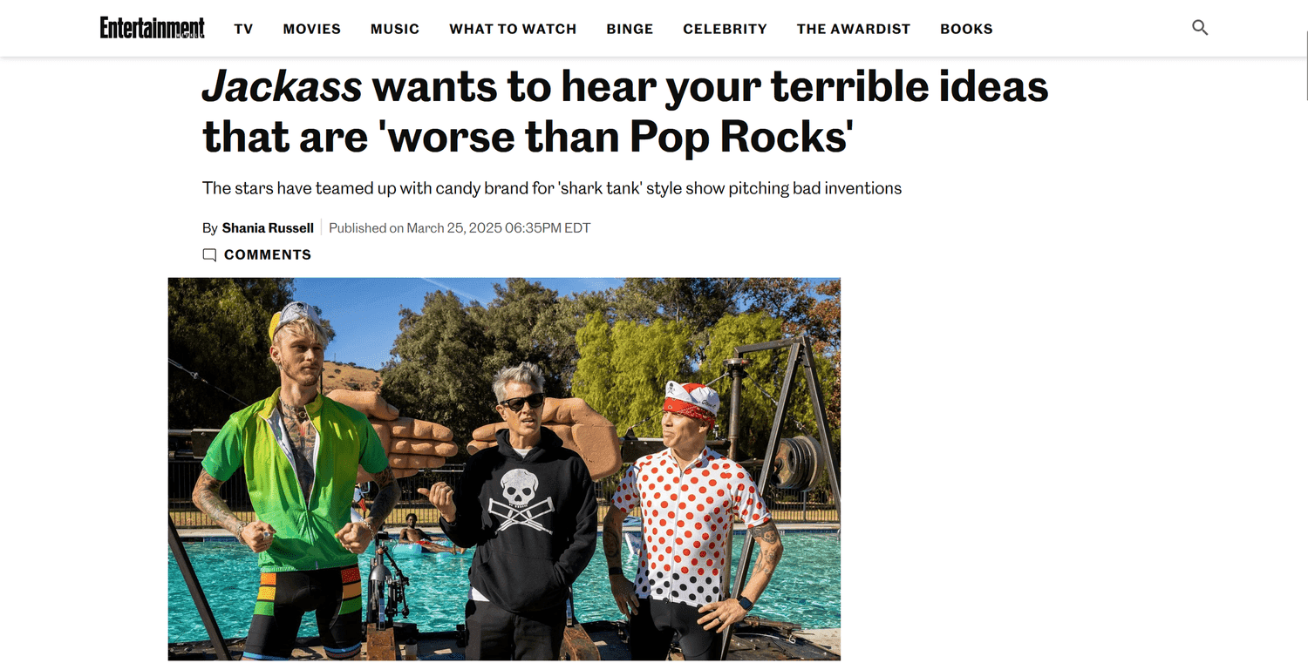1308x663 pixels.
Task: Open the TV menu
Action: point(243,29)
